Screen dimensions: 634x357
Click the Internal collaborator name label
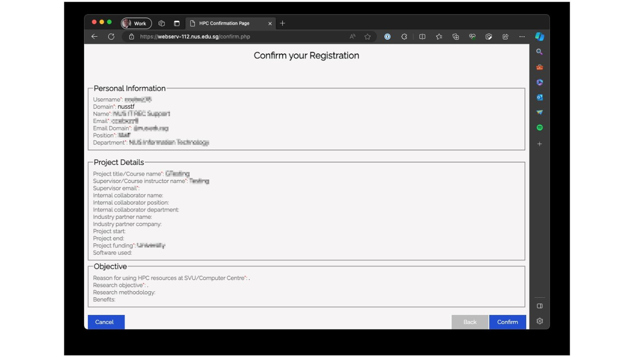(128, 196)
